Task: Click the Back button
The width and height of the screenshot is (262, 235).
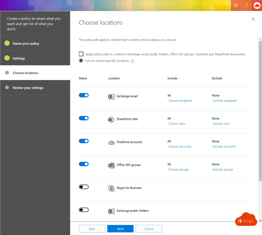Action: [92, 229]
